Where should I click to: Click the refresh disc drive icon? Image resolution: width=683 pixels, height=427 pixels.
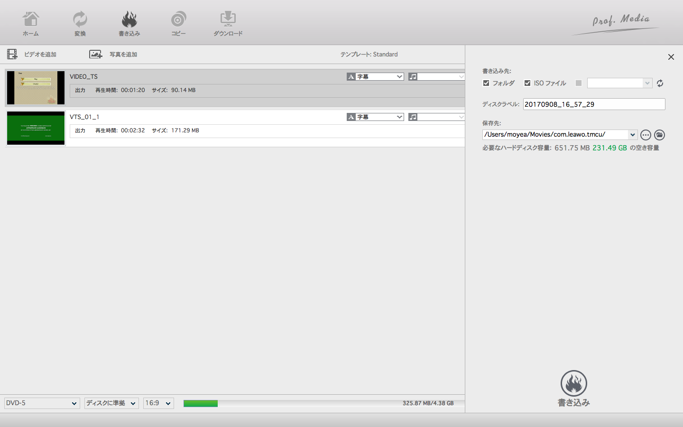(660, 84)
